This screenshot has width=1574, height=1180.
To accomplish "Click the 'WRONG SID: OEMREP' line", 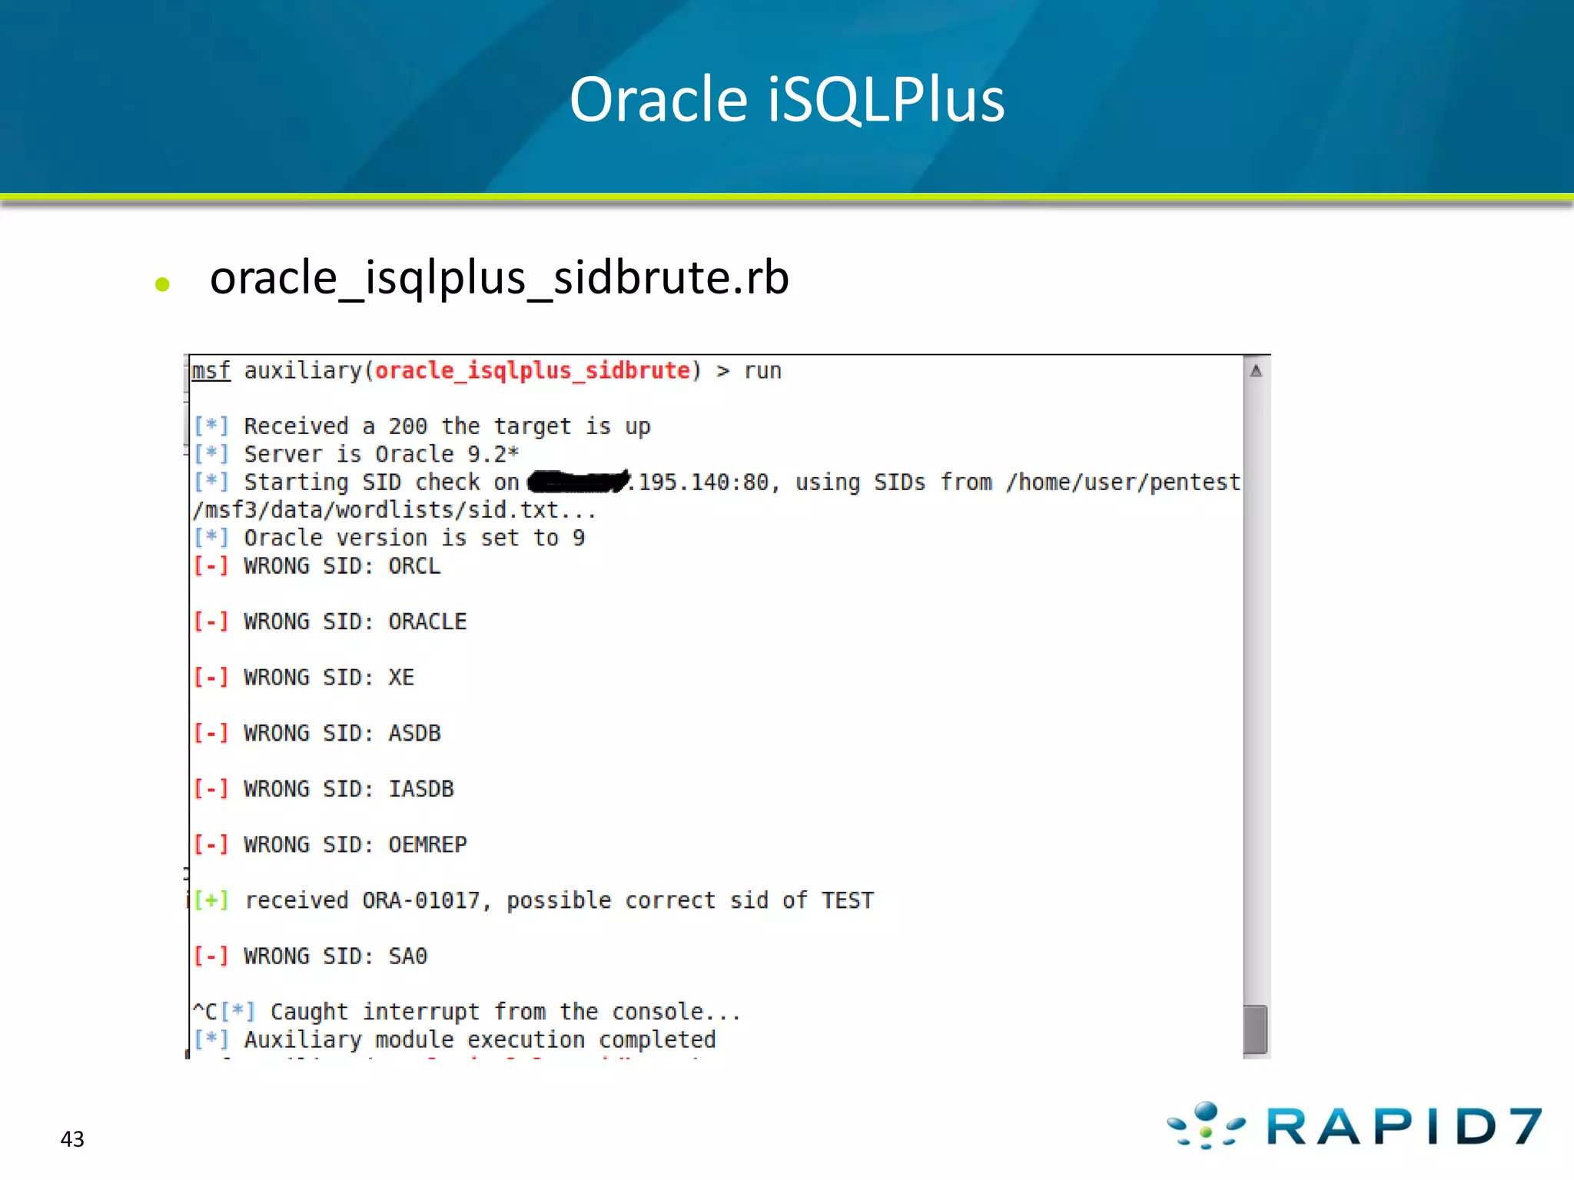I will pyautogui.click(x=330, y=845).
